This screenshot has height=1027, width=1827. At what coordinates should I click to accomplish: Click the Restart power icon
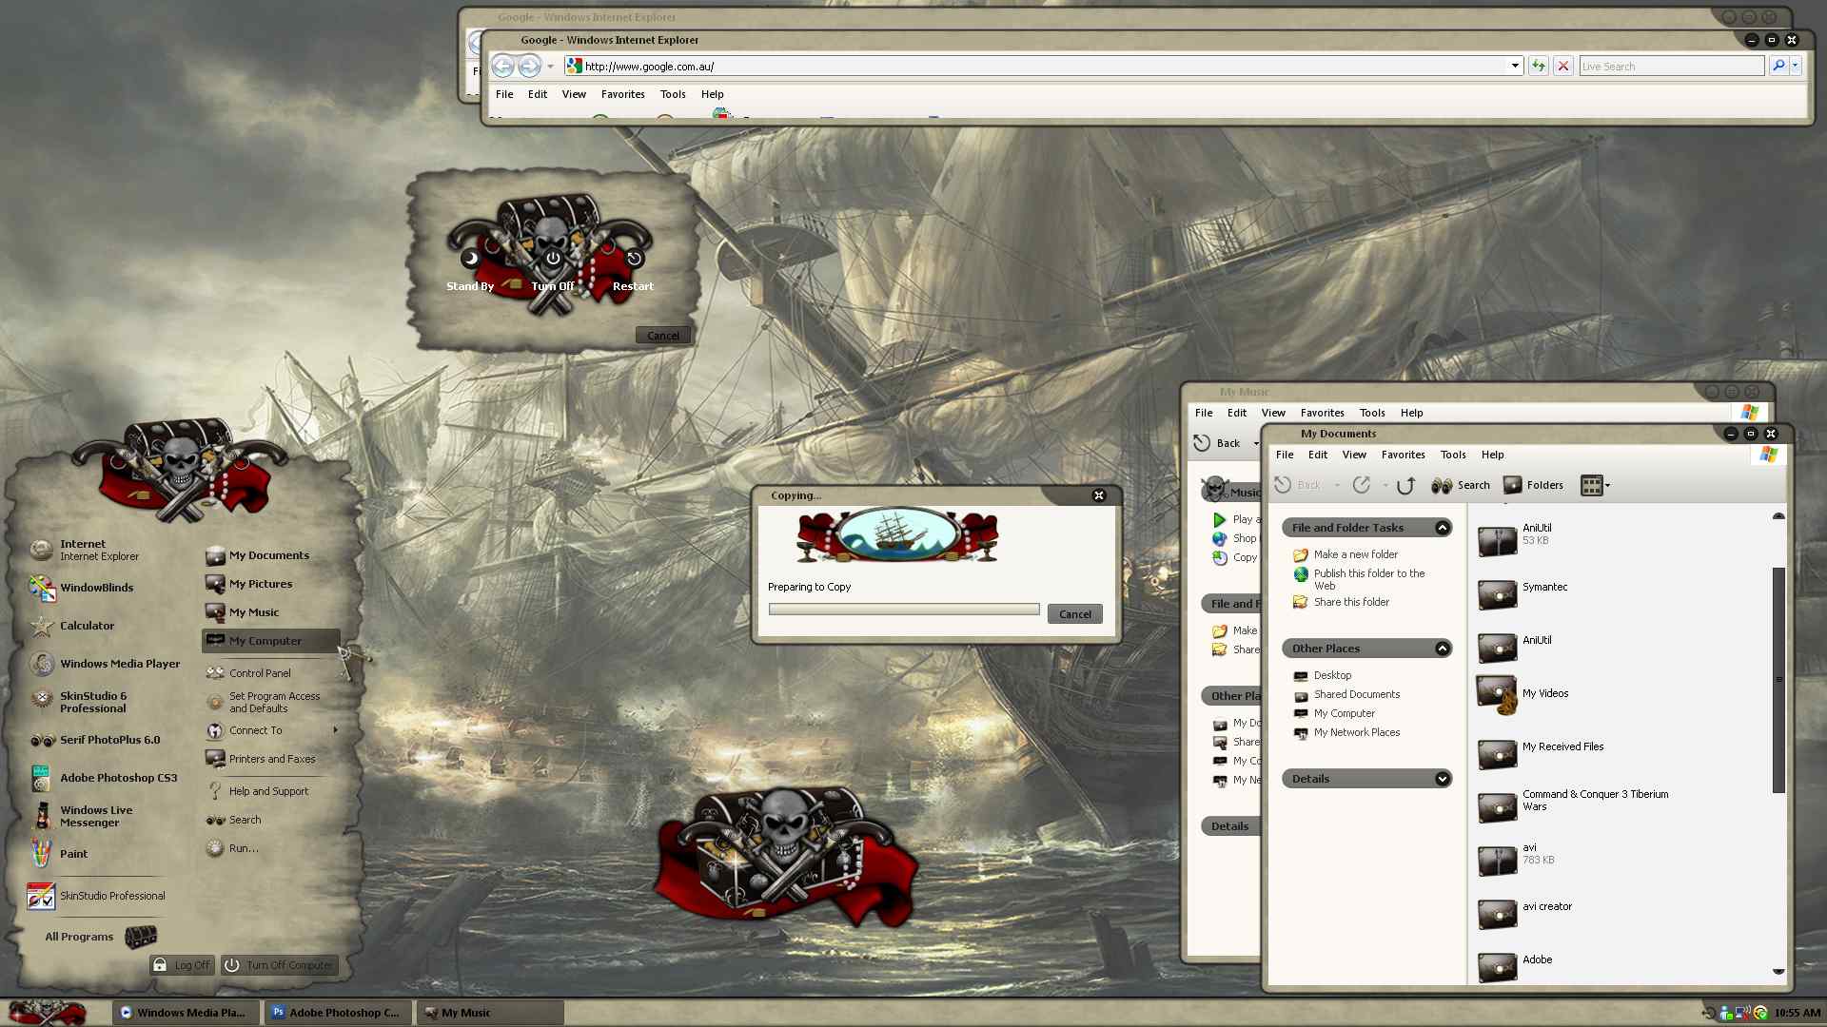click(634, 259)
